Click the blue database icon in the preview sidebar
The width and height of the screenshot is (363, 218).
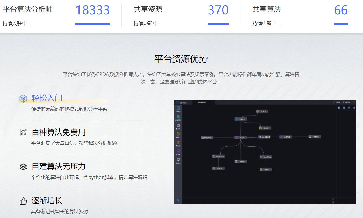pos(178,117)
